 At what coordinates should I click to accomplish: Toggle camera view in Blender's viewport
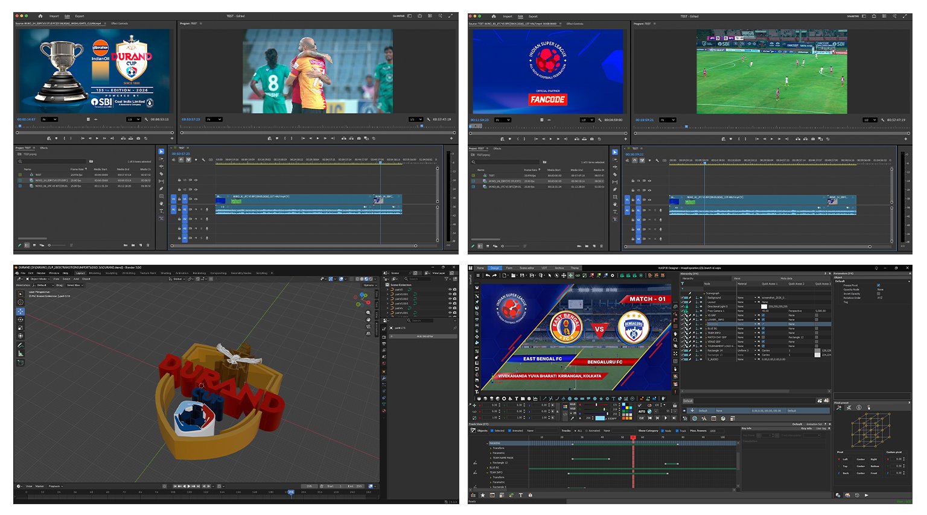point(369,326)
